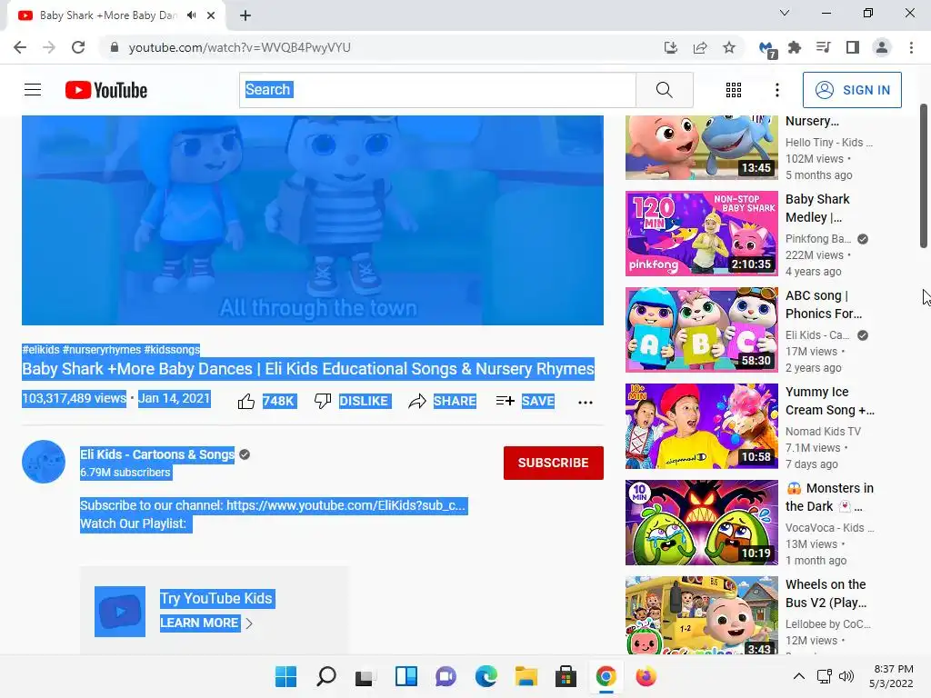The width and height of the screenshot is (931, 698).
Task: Open Windows taskbar search
Action: point(326,676)
